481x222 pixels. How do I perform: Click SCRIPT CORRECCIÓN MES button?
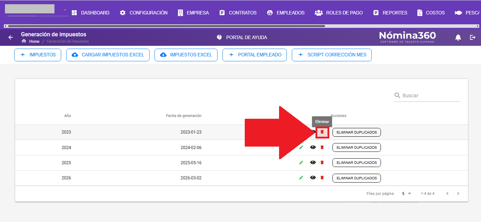pyautogui.click(x=332, y=55)
